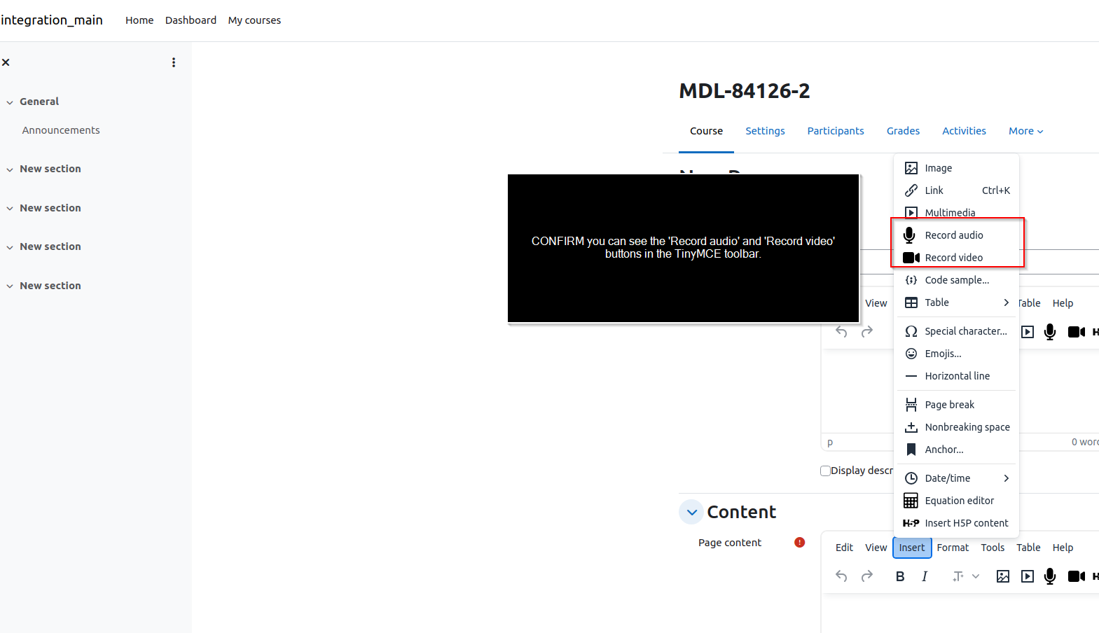
Task: Collapse the second New section chevron
Action: coord(10,209)
